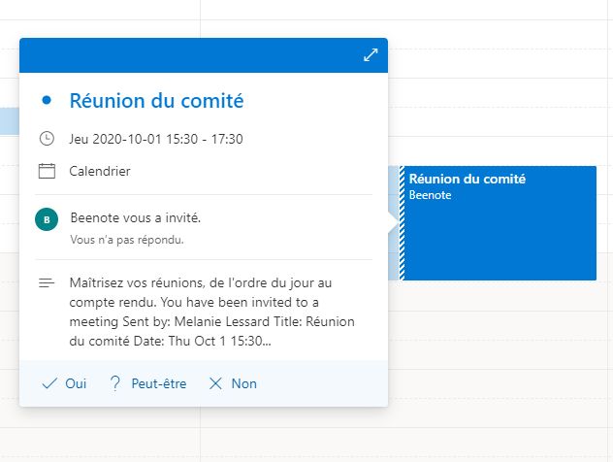Click 'Vous n'a pas répondu.' status text
The image size is (613, 462).
[x=127, y=240]
